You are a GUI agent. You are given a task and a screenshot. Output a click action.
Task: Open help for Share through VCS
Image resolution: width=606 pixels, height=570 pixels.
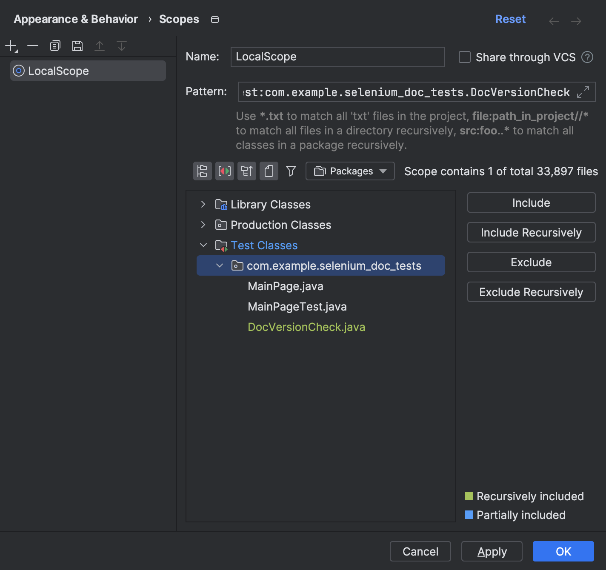tap(587, 57)
